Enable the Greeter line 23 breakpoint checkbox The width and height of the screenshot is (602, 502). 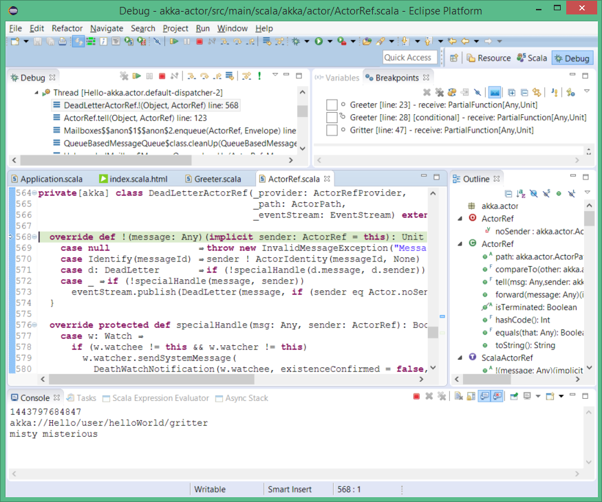click(x=332, y=105)
